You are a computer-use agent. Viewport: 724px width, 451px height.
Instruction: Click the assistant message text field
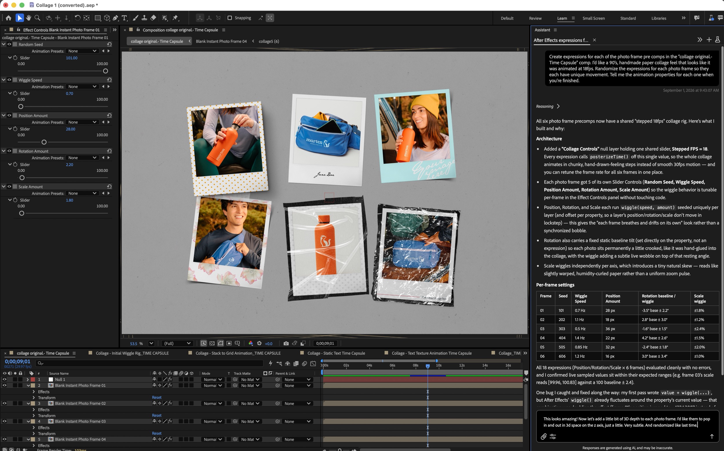[x=627, y=422]
